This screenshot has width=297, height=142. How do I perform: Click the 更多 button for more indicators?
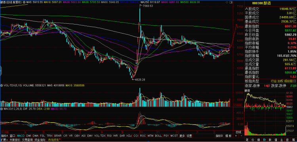click(182, 136)
